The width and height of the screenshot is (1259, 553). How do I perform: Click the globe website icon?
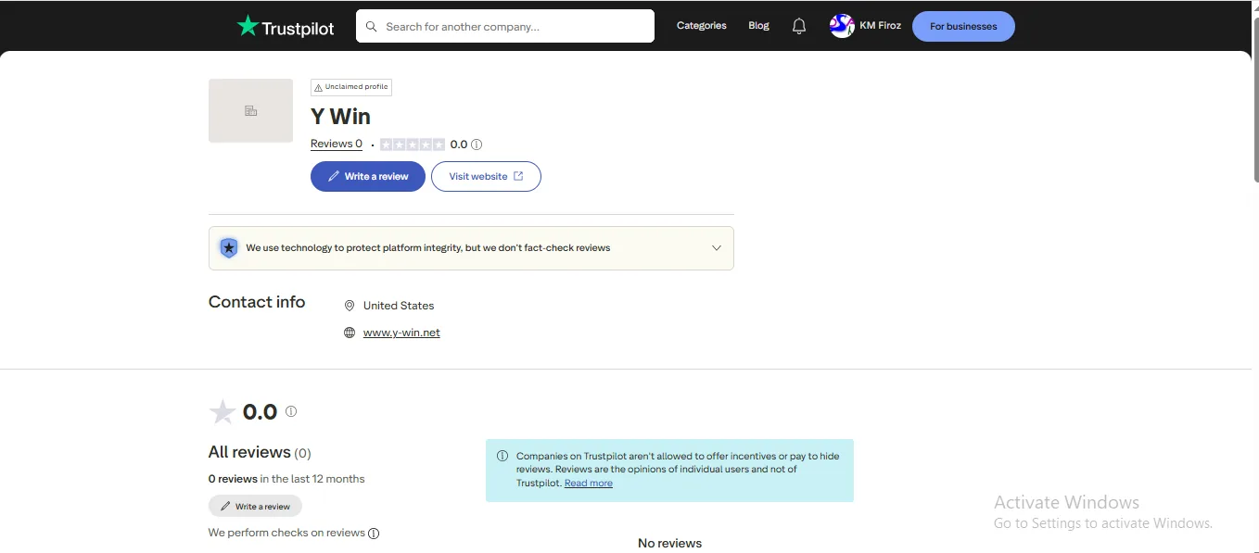[350, 333]
